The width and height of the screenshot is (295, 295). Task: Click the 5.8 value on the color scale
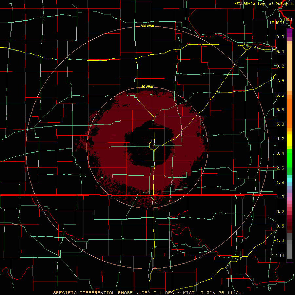pyautogui.click(x=280, y=110)
